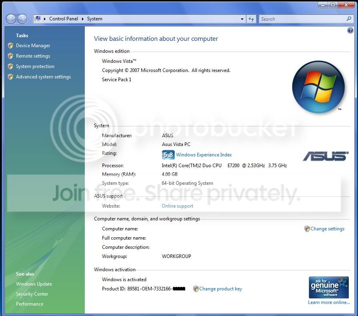
Task: Expand the address bar history dropdown
Action: (242, 19)
